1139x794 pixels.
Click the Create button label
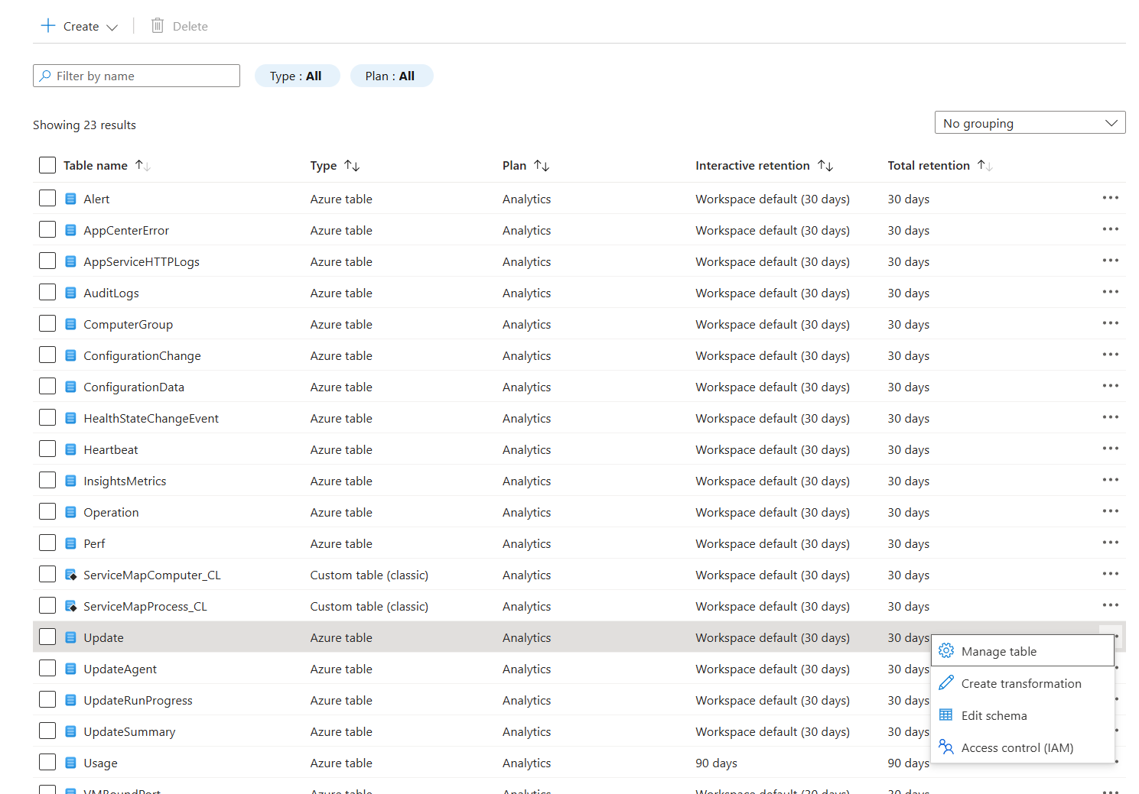point(81,26)
